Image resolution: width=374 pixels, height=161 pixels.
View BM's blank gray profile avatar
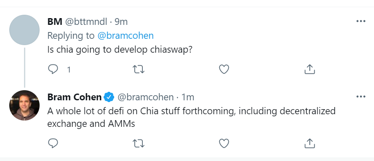pyautogui.click(x=24, y=30)
